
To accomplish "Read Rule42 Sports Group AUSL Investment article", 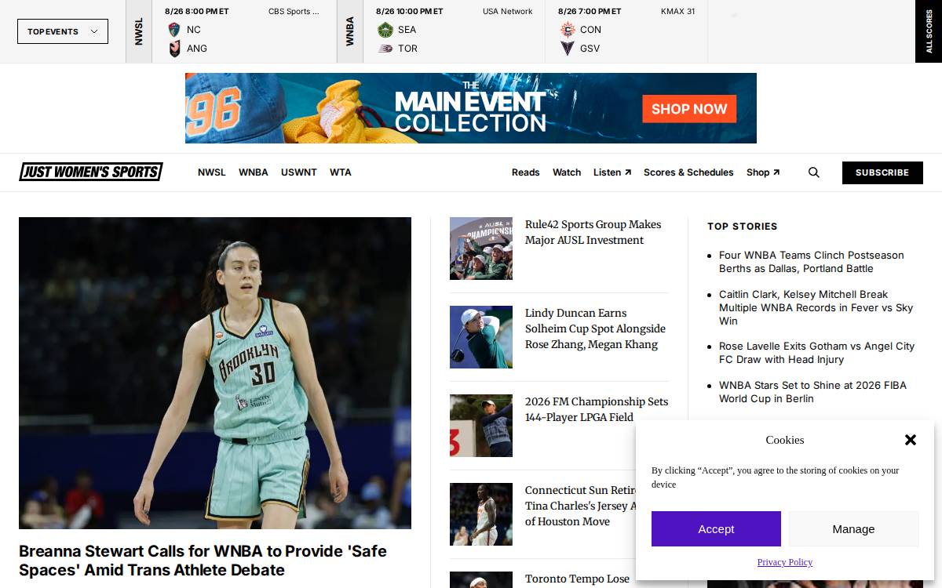I will 593,232.
